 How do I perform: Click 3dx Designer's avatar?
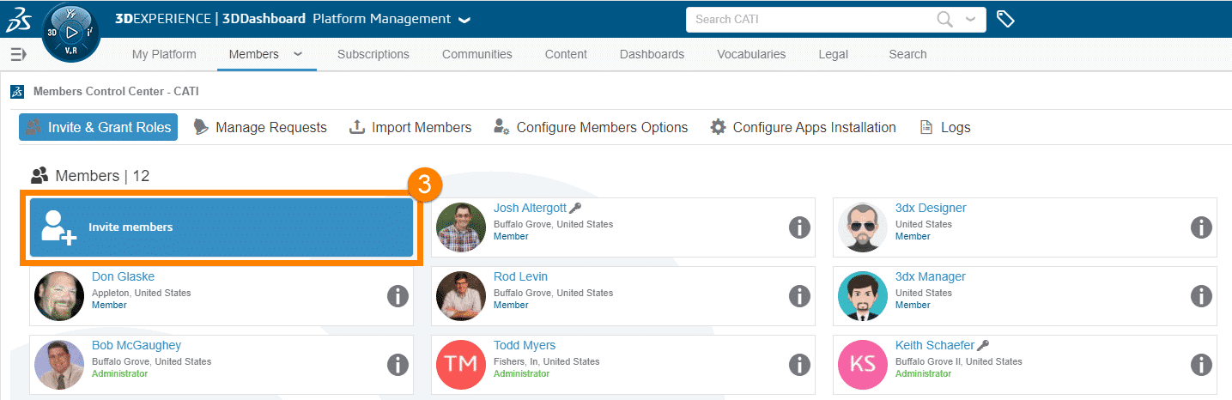pos(863,227)
